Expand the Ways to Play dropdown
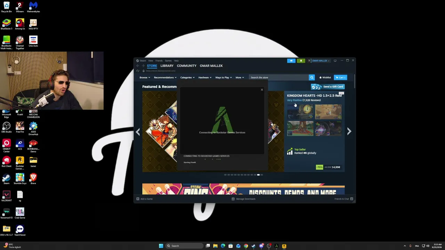 (223, 77)
